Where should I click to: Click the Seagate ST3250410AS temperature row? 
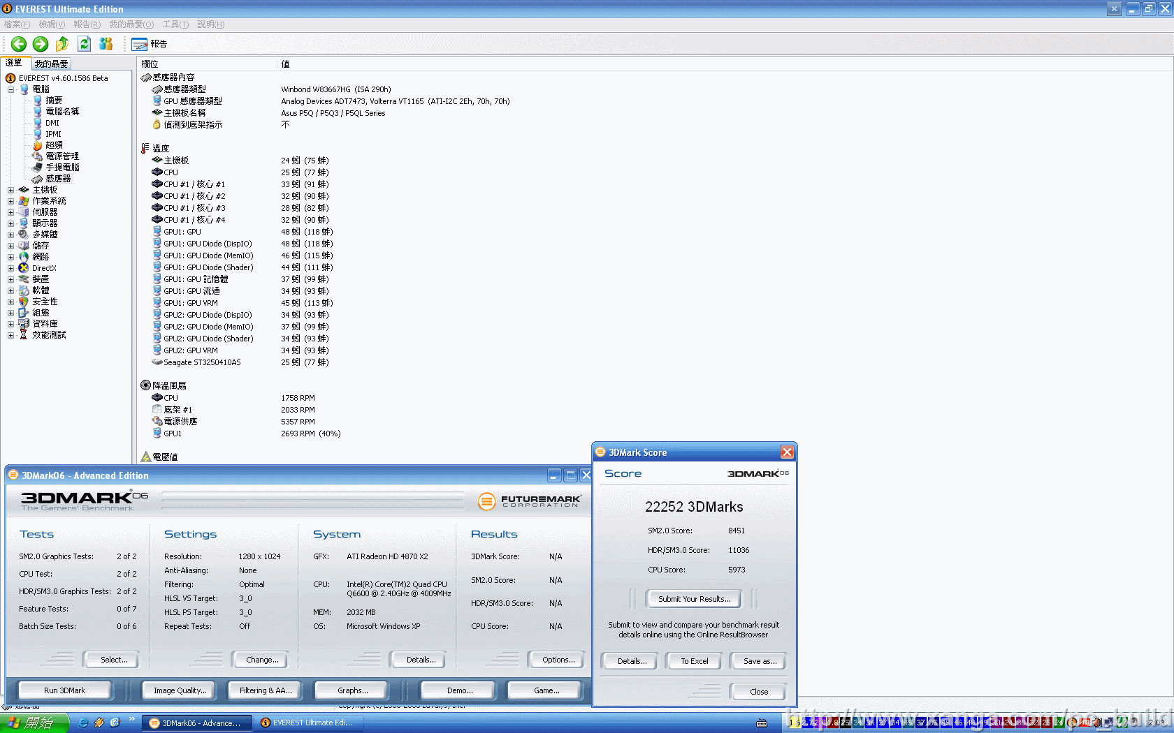[x=240, y=362]
